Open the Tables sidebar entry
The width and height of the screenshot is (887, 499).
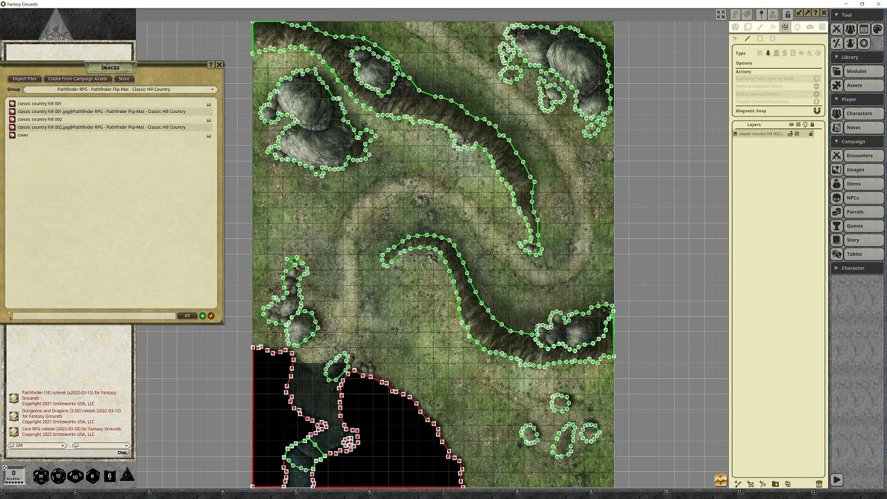pyautogui.click(x=857, y=254)
